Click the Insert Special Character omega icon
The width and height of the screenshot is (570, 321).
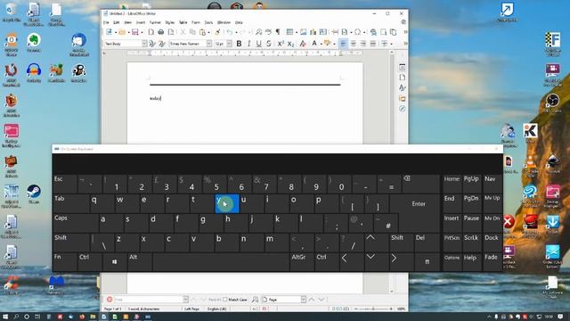pos(357,32)
